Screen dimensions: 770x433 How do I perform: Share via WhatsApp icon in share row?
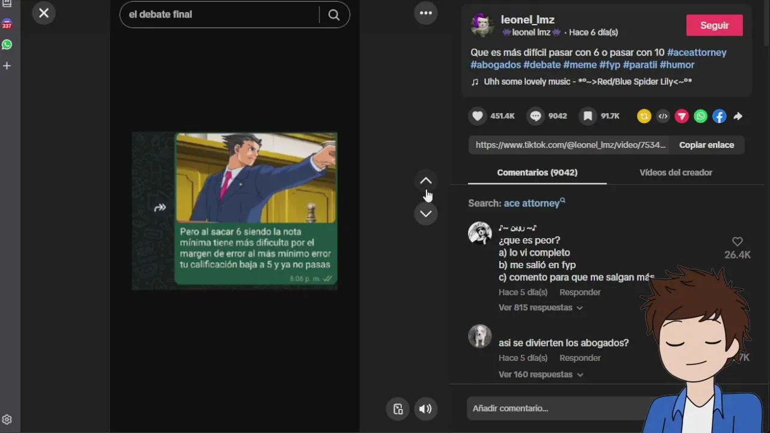[x=701, y=117]
